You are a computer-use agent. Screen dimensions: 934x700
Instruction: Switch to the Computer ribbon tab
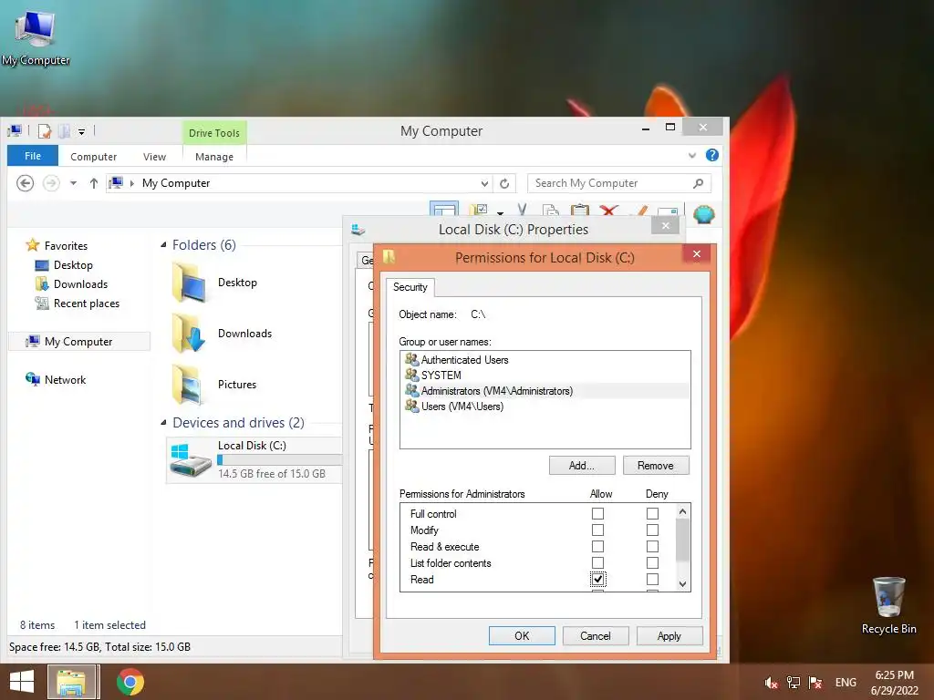coord(94,157)
